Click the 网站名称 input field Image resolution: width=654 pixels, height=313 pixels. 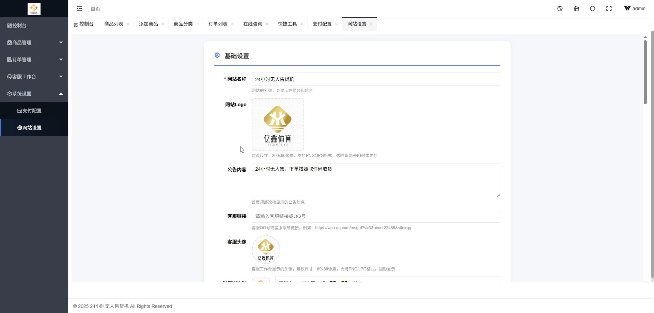[376, 79]
